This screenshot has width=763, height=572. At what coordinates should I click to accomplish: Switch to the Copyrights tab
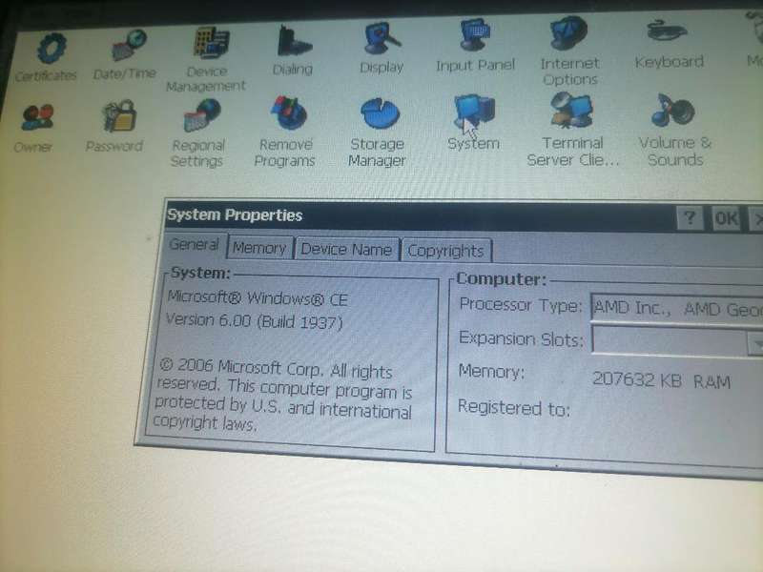pyautogui.click(x=445, y=251)
